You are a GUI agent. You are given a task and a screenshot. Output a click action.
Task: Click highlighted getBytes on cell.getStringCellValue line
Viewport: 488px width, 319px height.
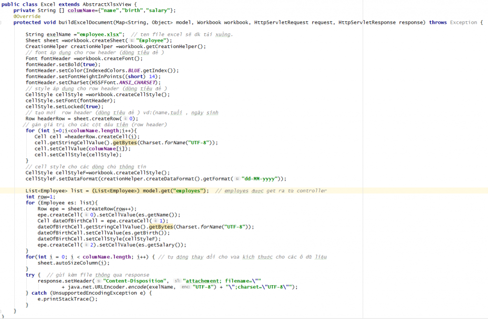click(125, 143)
